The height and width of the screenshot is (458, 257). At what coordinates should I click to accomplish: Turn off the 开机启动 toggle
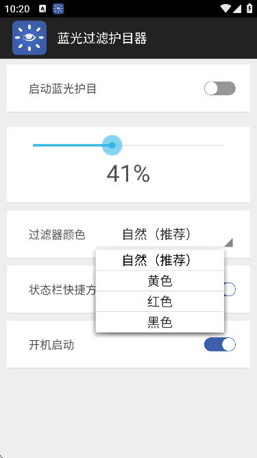[219, 345]
